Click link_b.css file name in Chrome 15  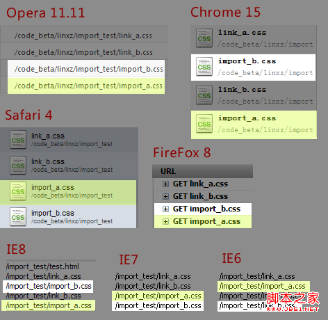tap(242, 90)
